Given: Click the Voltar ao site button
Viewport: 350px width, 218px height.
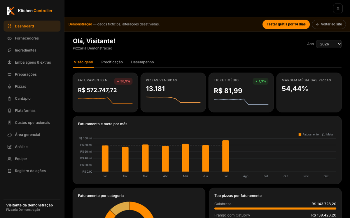Looking at the screenshot, I should point(329,24).
